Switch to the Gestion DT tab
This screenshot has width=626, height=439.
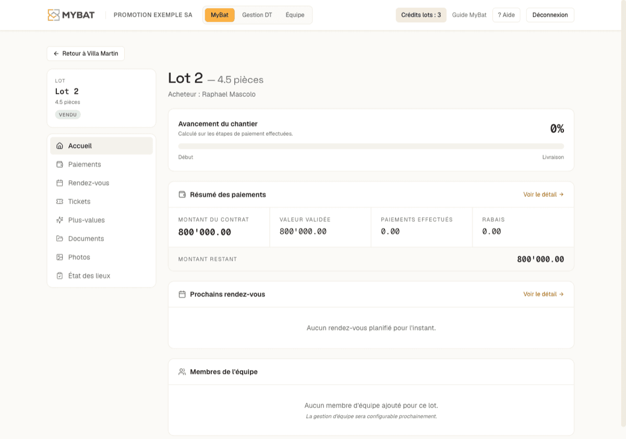(257, 15)
